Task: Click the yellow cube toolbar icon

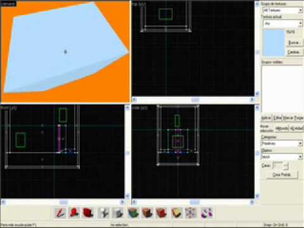Action: tap(177, 213)
